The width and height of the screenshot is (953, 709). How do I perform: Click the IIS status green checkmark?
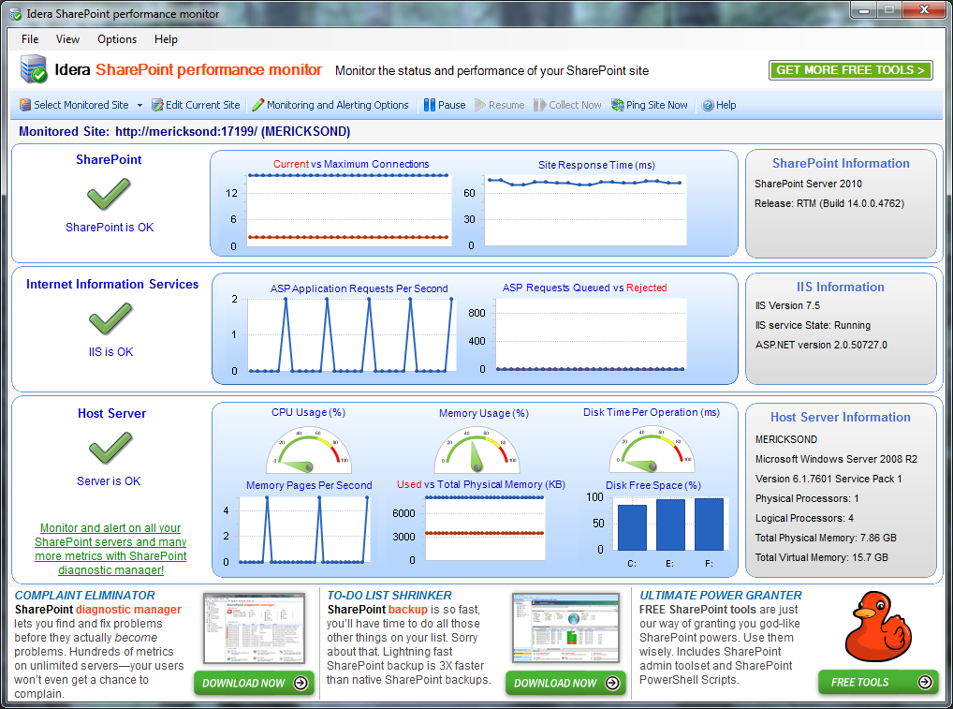pos(110,318)
